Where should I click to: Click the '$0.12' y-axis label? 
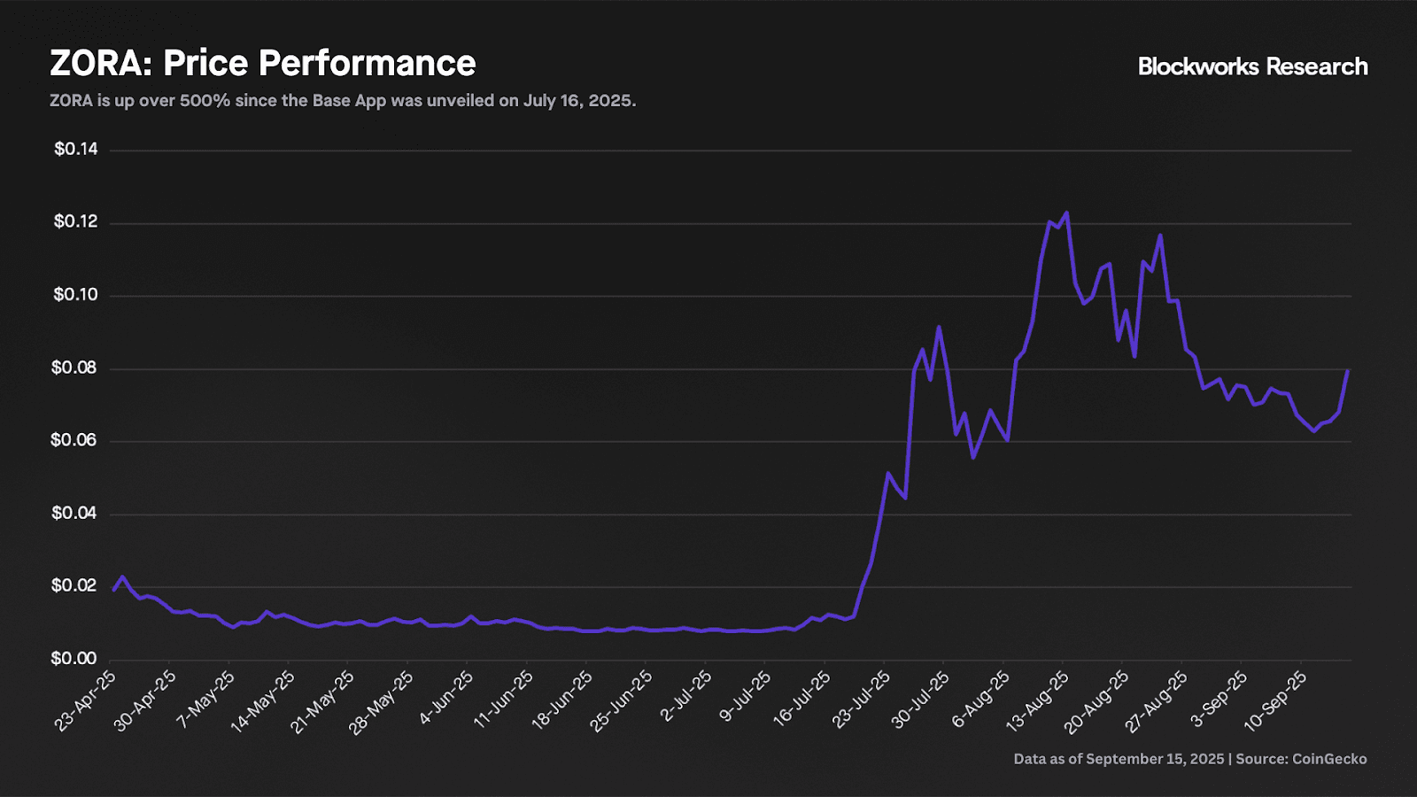click(x=76, y=221)
